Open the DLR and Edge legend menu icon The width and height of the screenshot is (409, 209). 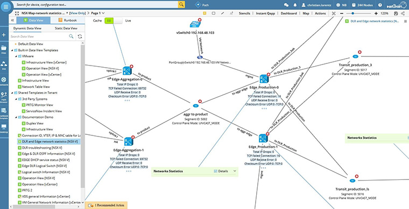(405, 21)
